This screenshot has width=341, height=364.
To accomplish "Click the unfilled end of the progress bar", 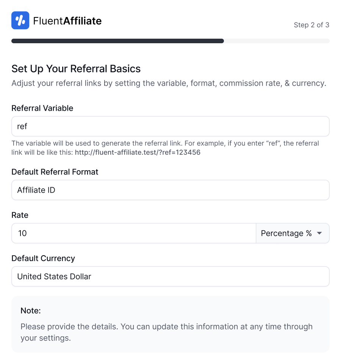I will pyautogui.click(x=277, y=41).
